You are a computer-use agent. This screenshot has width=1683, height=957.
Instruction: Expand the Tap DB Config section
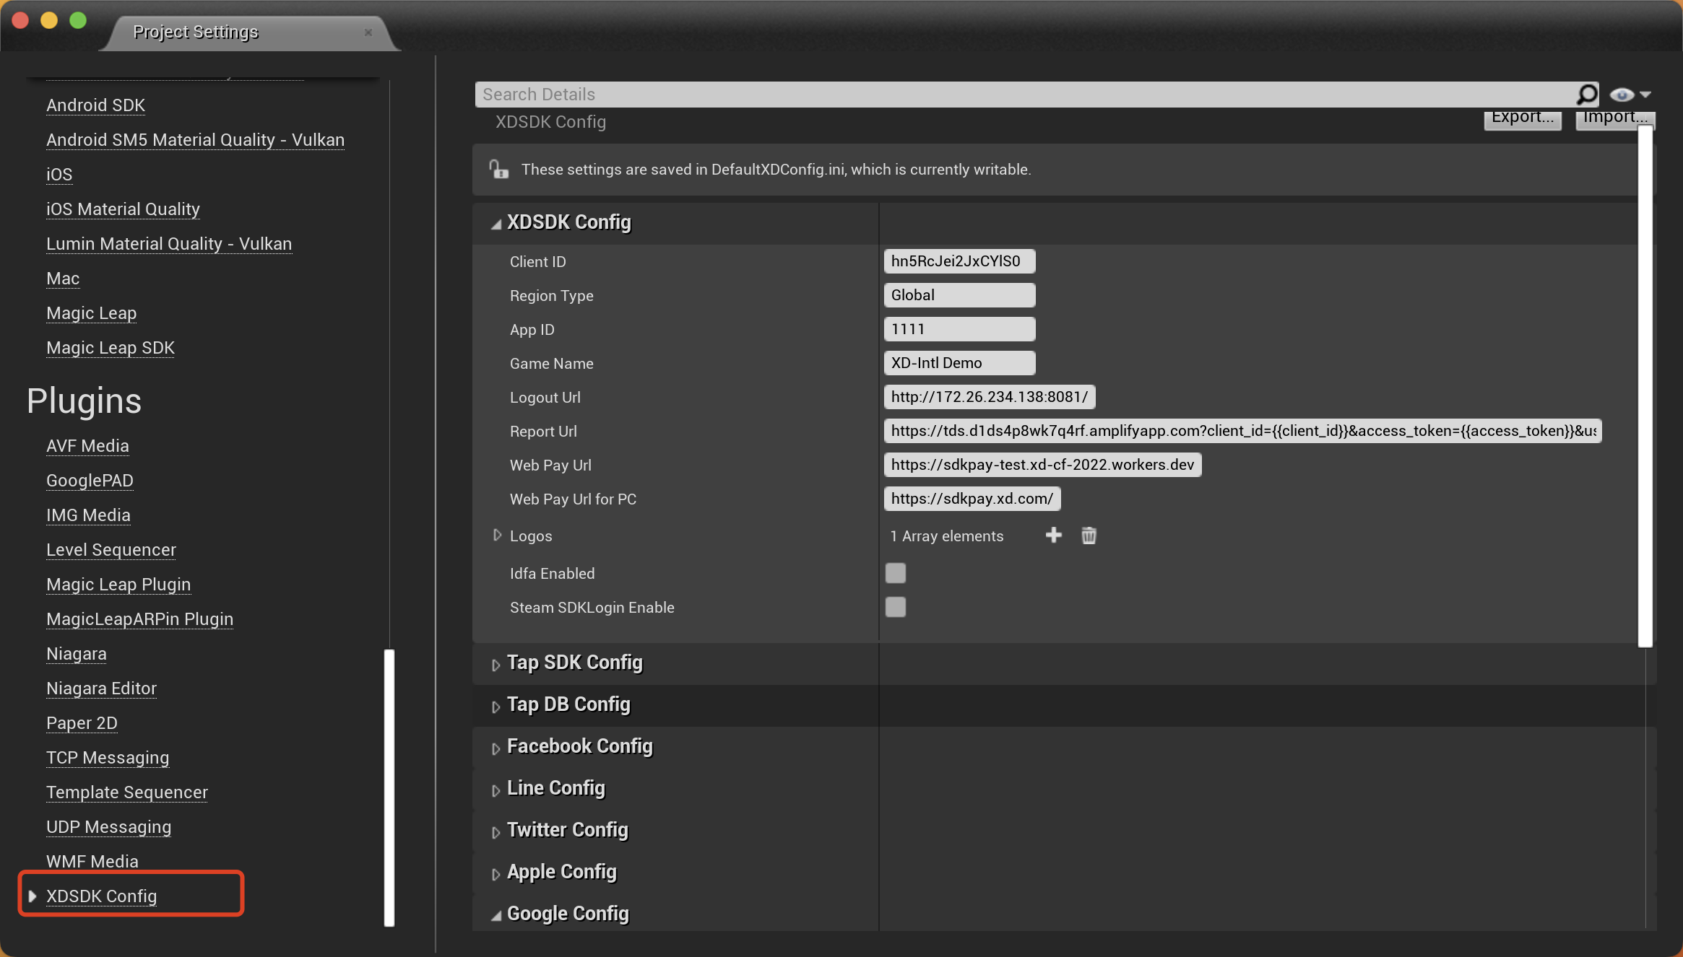pos(496,707)
